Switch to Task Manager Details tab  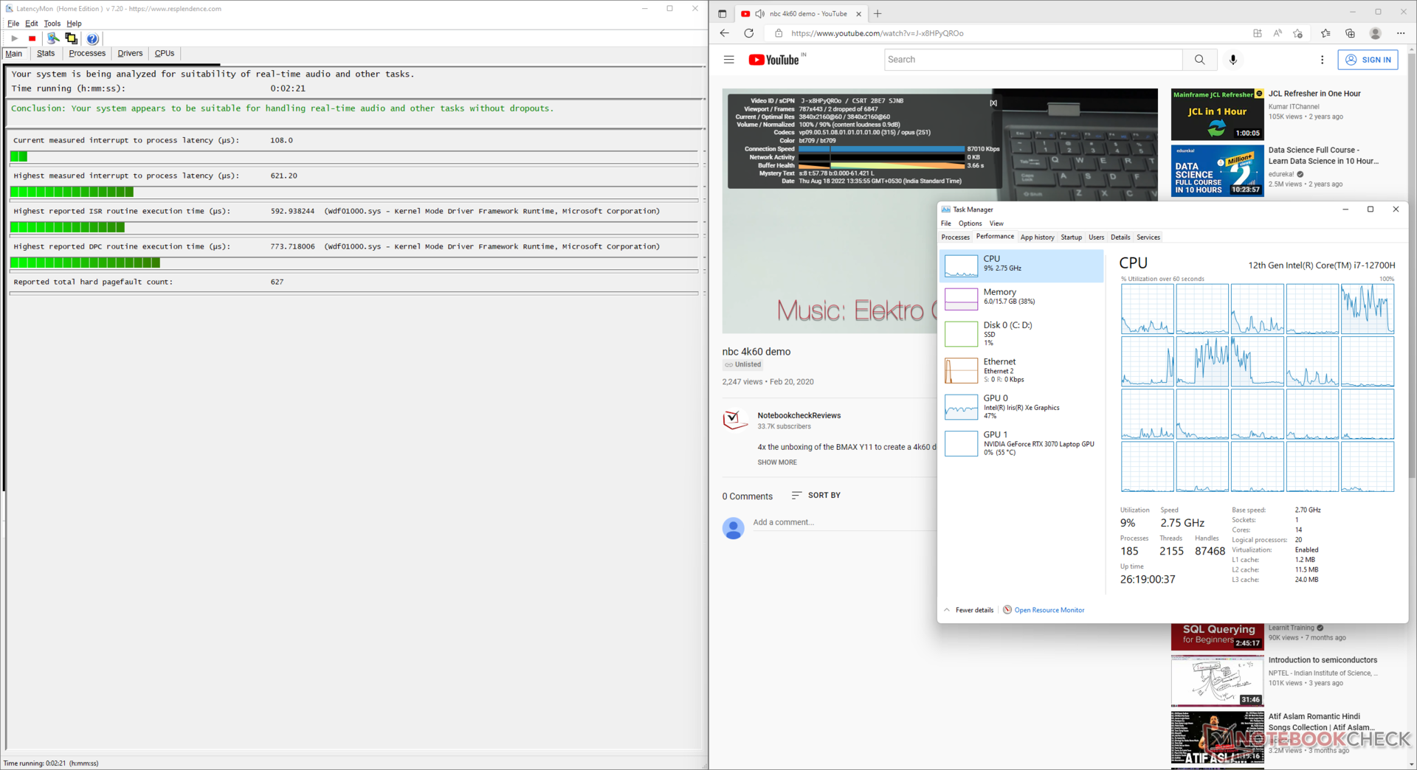tap(1120, 237)
